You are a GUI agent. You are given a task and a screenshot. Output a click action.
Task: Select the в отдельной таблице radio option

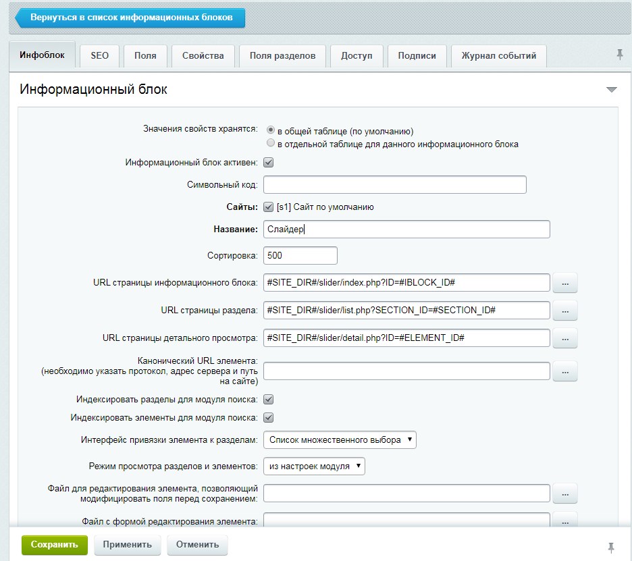(271, 144)
